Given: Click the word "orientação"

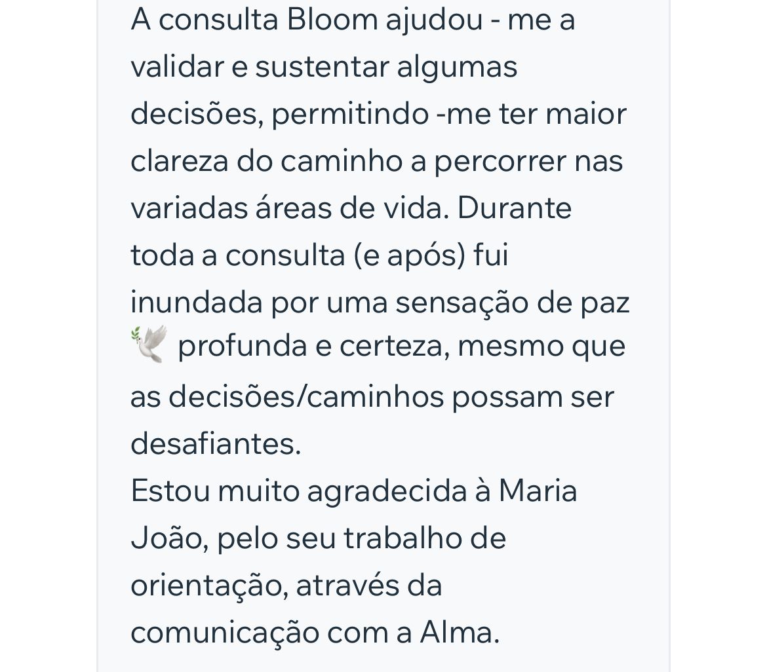Looking at the screenshot, I should [206, 585].
